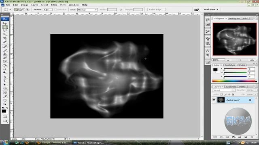This screenshot has width=259, height=145.
Task: Choose Intersect with selection mode button
Action: [28, 10]
